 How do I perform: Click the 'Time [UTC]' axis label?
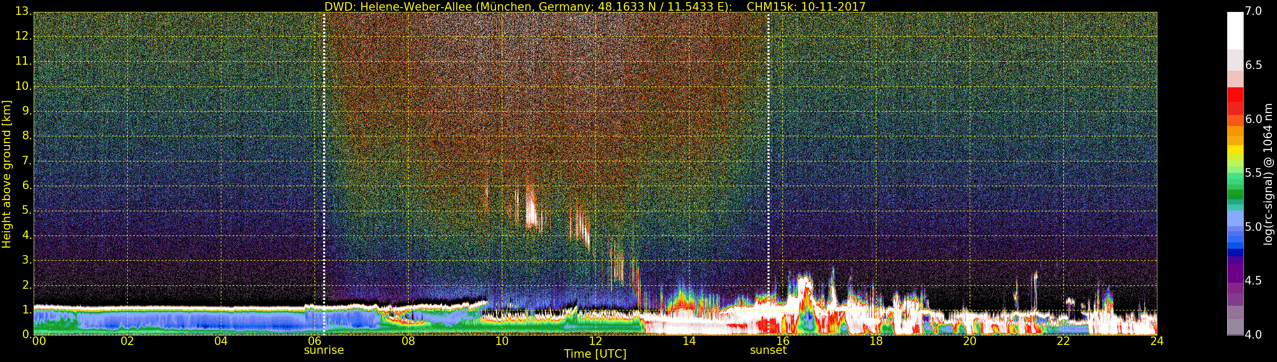point(595,354)
